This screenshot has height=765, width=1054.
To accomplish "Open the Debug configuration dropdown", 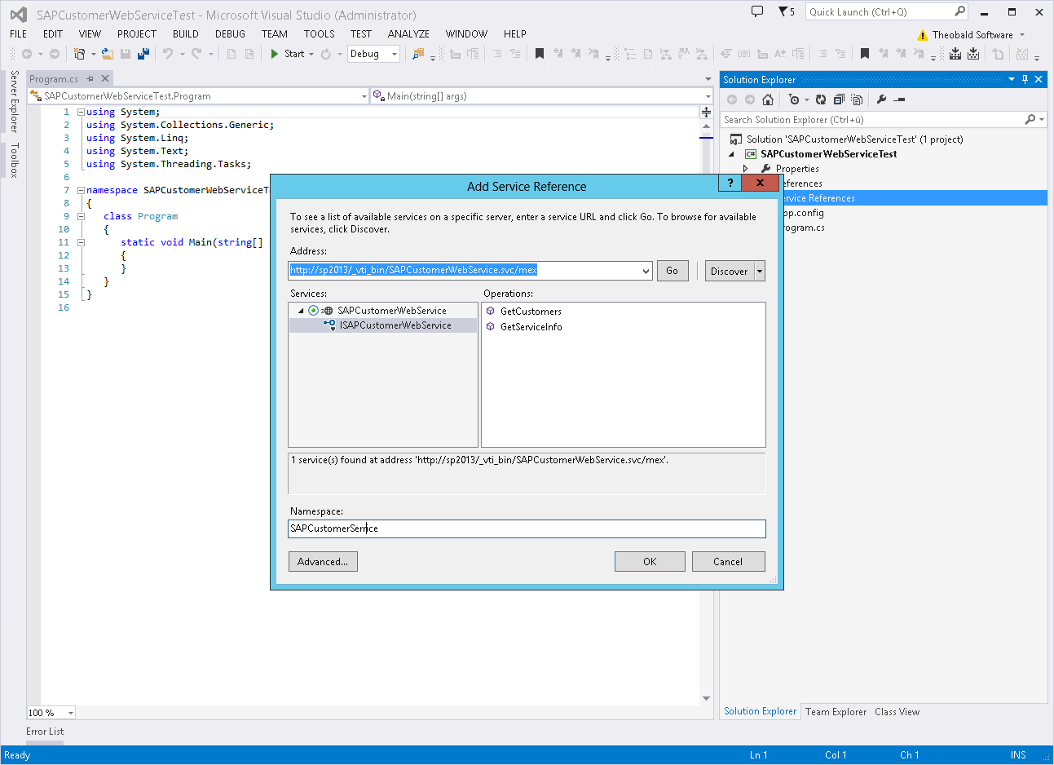I will pyautogui.click(x=395, y=54).
